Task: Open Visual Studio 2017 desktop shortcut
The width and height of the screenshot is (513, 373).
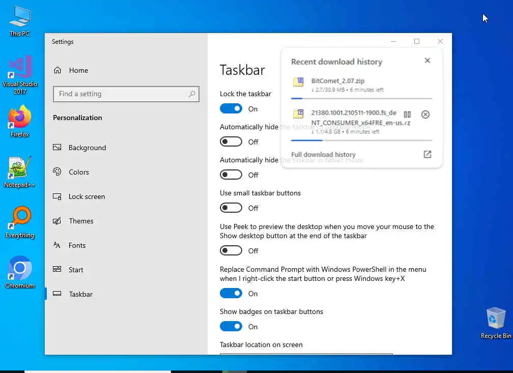Action: [x=20, y=75]
